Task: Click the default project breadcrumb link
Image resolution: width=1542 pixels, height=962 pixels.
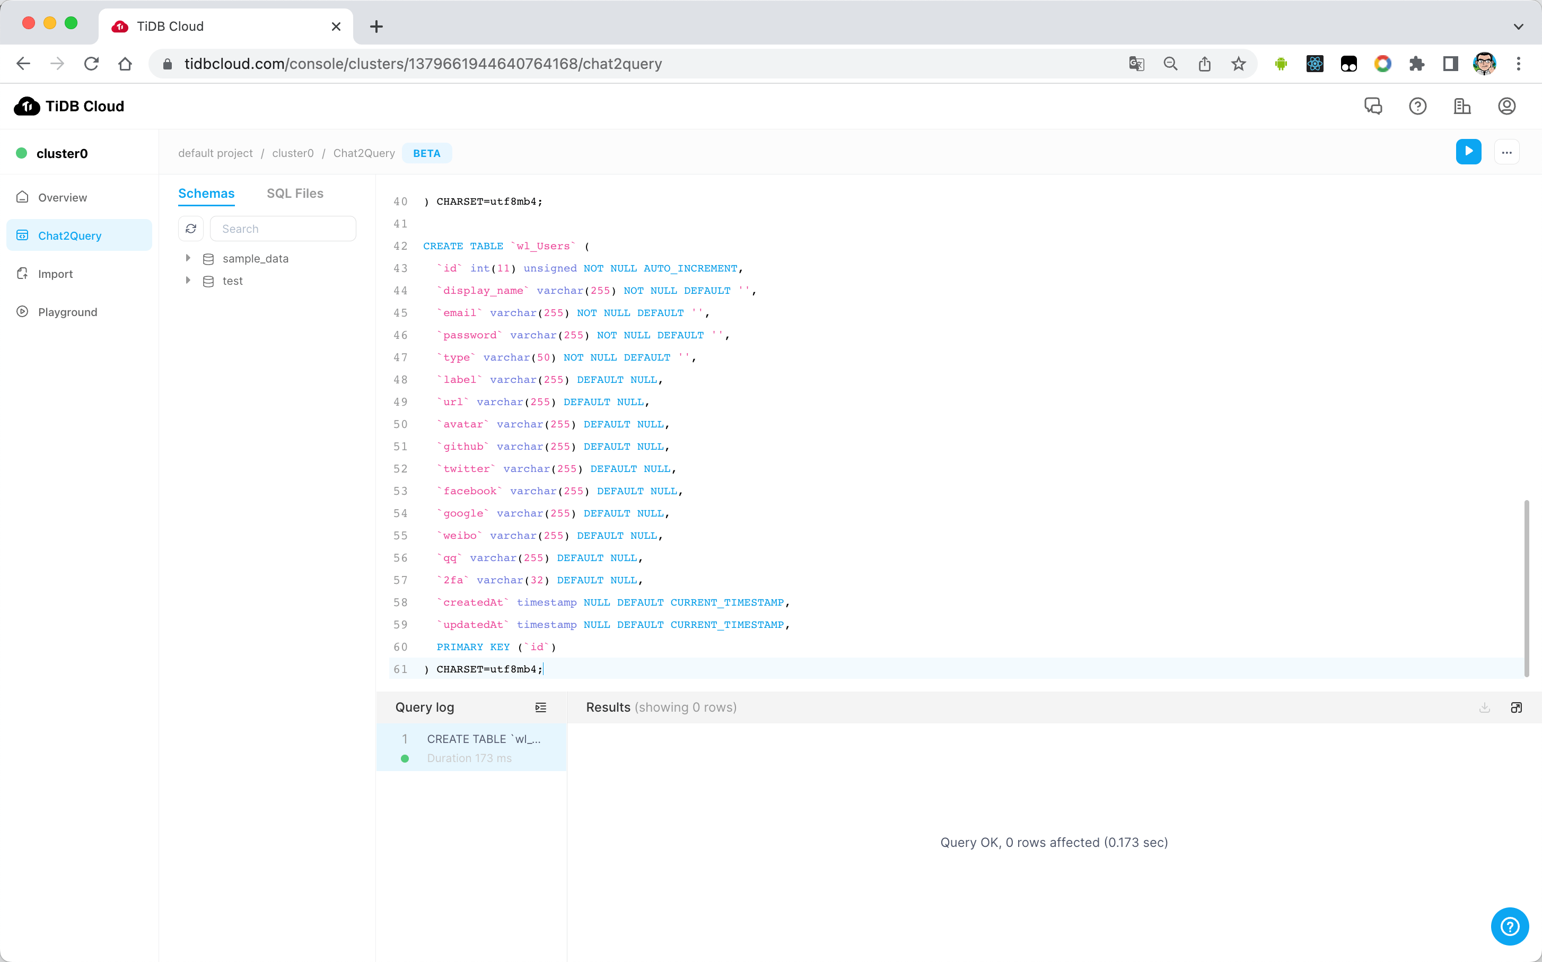Action: click(215, 153)
